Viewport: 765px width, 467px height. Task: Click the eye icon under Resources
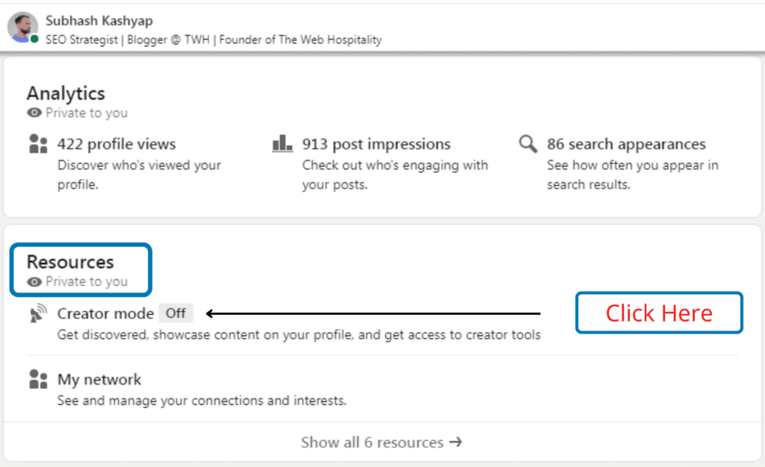[x=35, y=281]
